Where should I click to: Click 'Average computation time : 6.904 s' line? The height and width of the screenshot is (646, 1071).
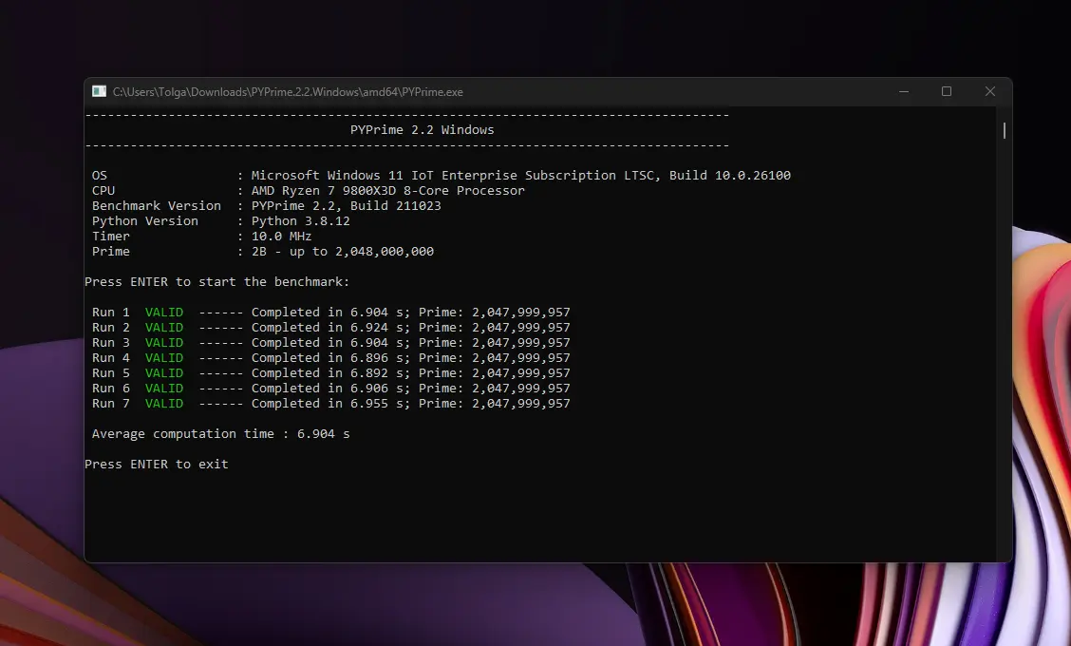coord(220,434)
